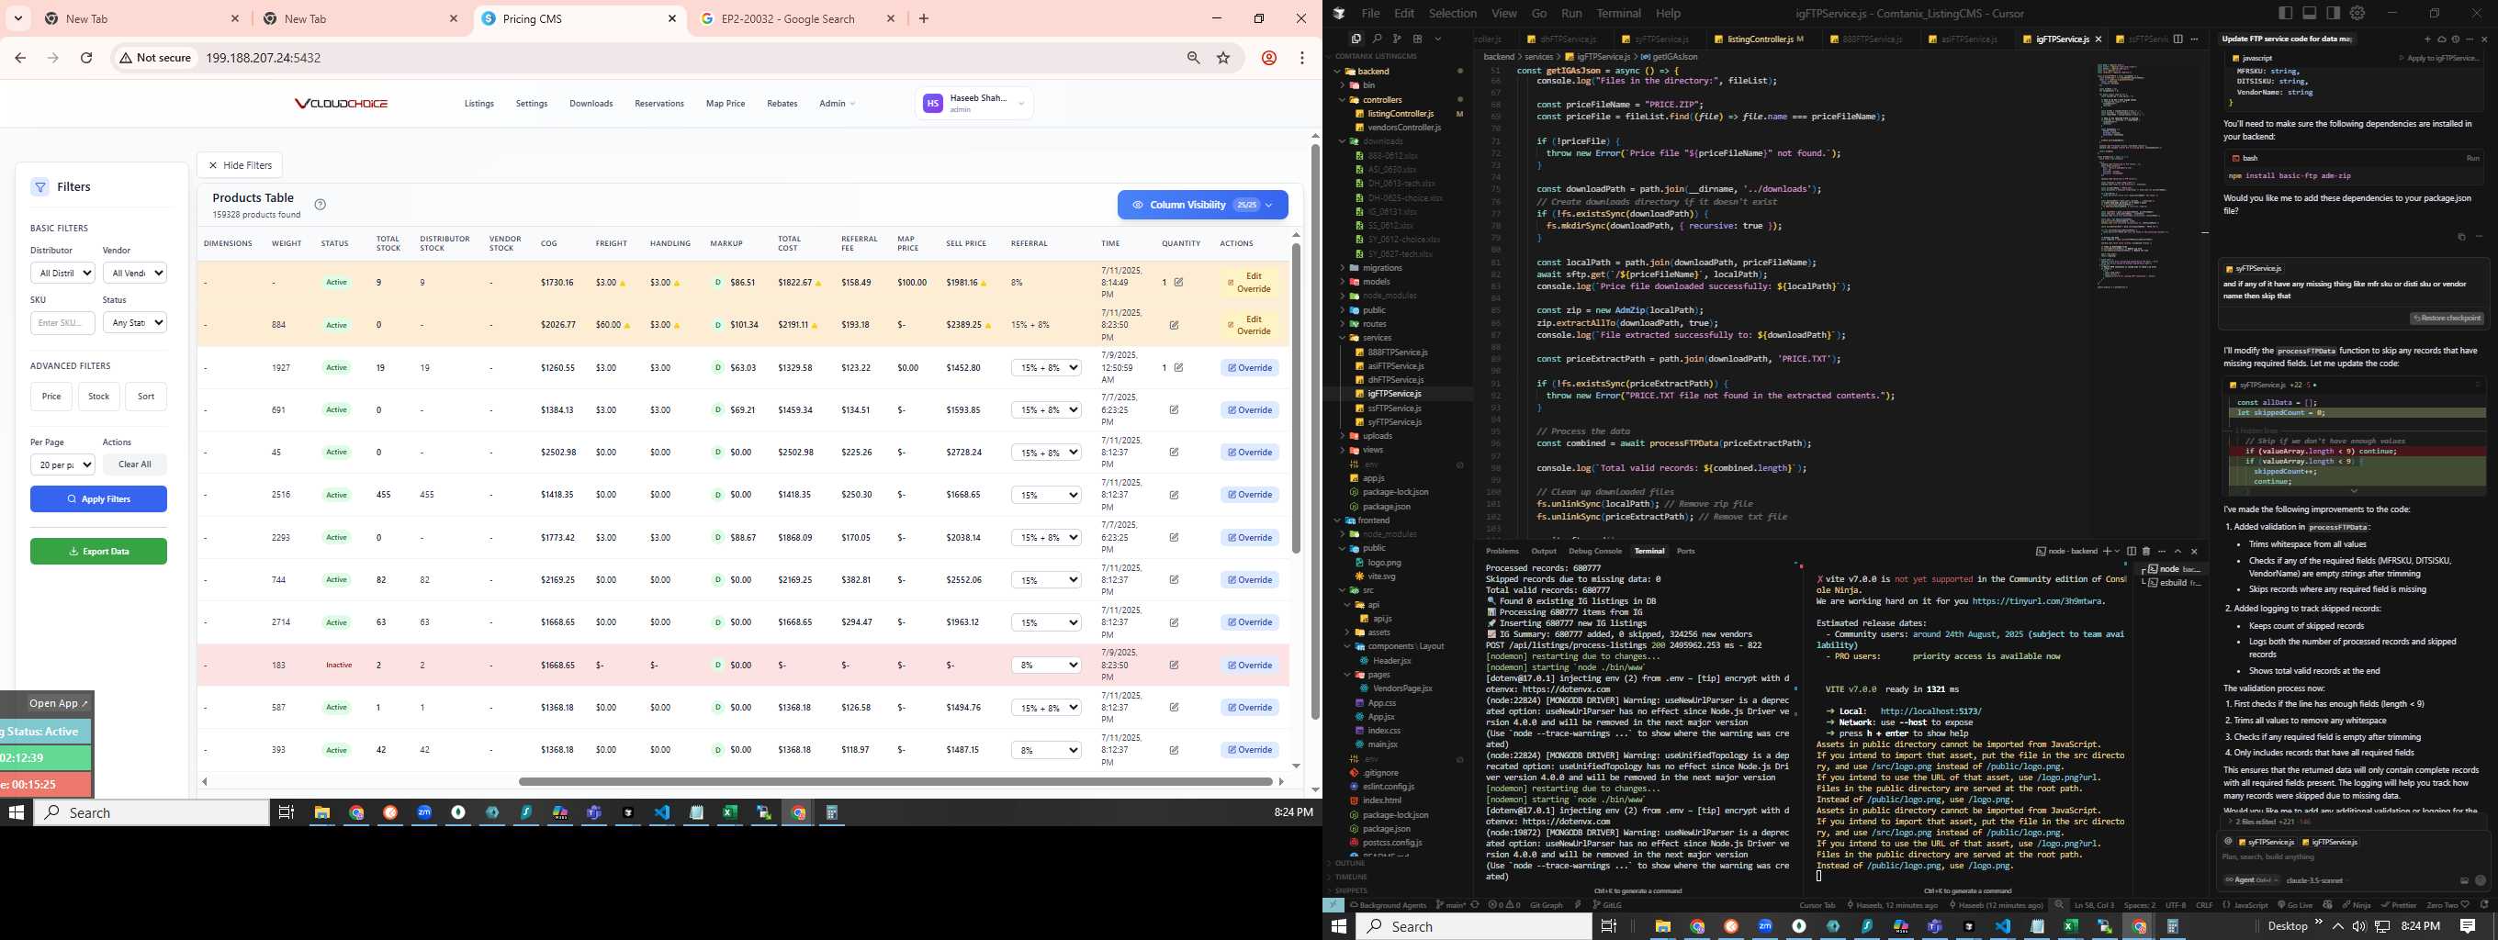Expand uploads folder in Cursor explorer
Image resolution: width=2498 pixels, height=940 pixels.
pos(1377,436)
